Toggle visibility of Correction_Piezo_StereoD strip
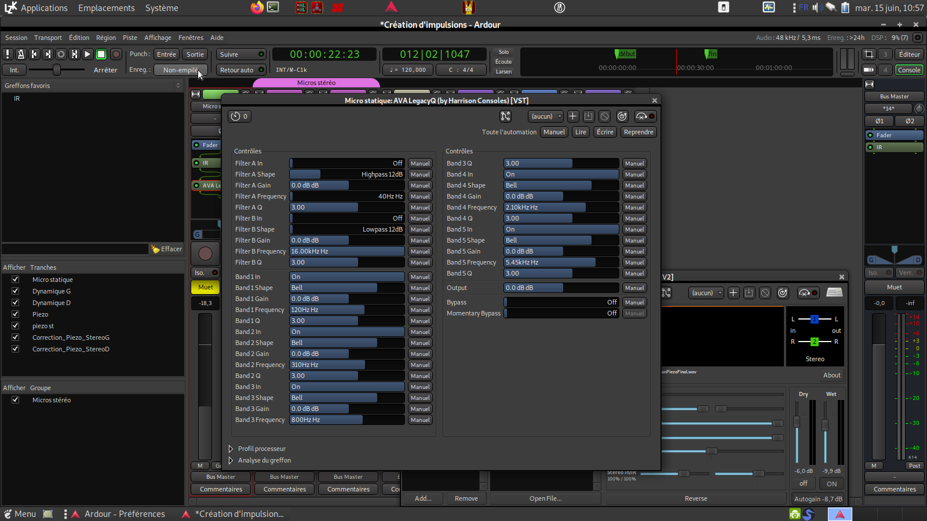 pos(16,349)
